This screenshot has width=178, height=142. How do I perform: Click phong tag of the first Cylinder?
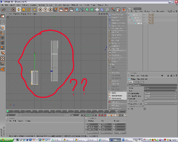(150, 15)
